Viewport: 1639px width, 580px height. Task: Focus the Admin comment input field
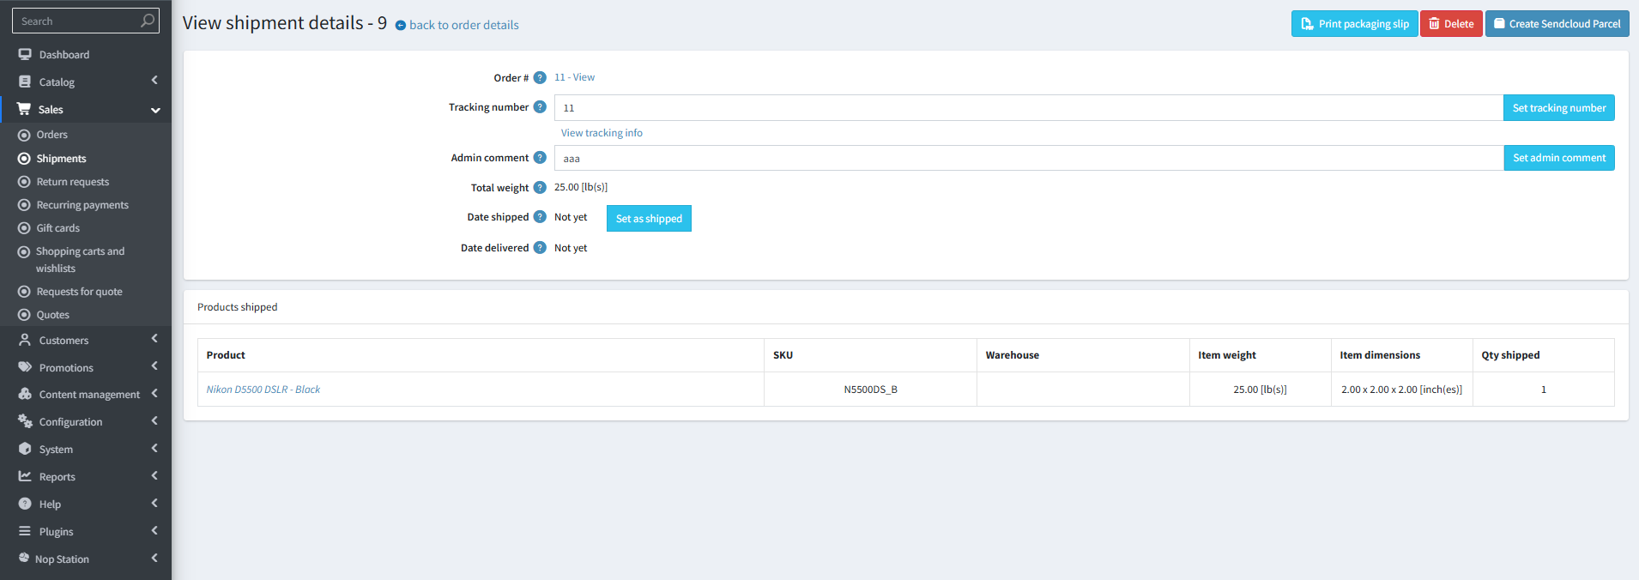1028,158
